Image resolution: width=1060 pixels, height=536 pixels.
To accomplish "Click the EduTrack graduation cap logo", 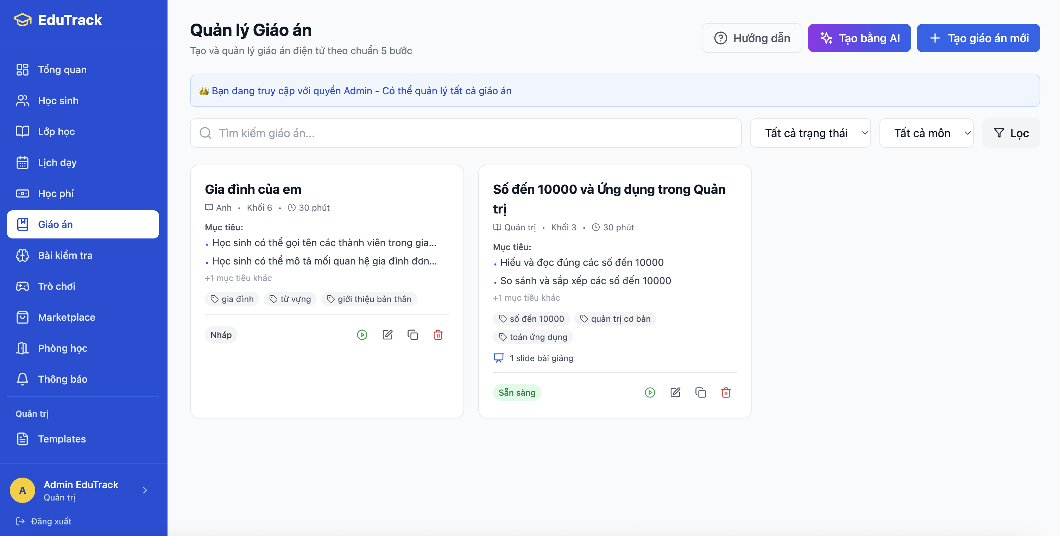I will click(23, 19).
